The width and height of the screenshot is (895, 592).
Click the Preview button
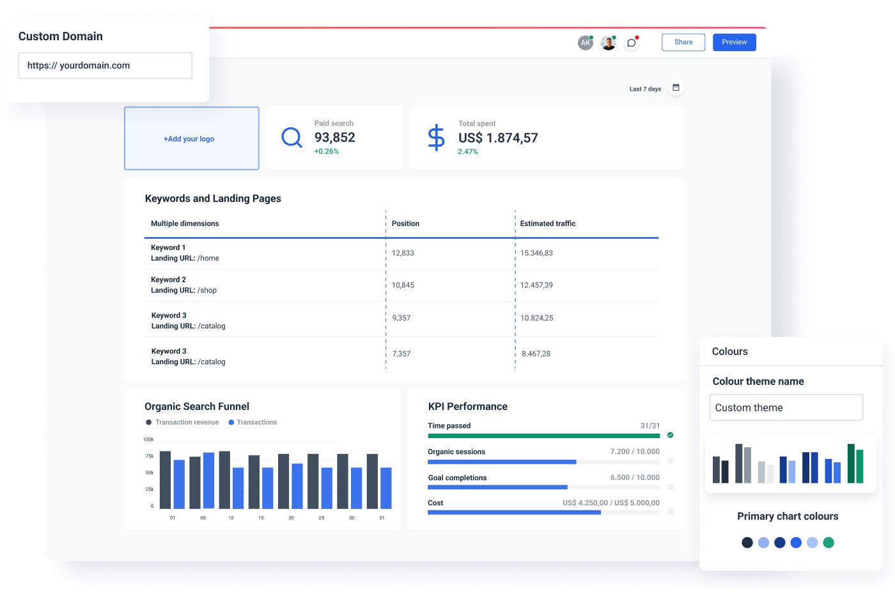click(735, 42)
